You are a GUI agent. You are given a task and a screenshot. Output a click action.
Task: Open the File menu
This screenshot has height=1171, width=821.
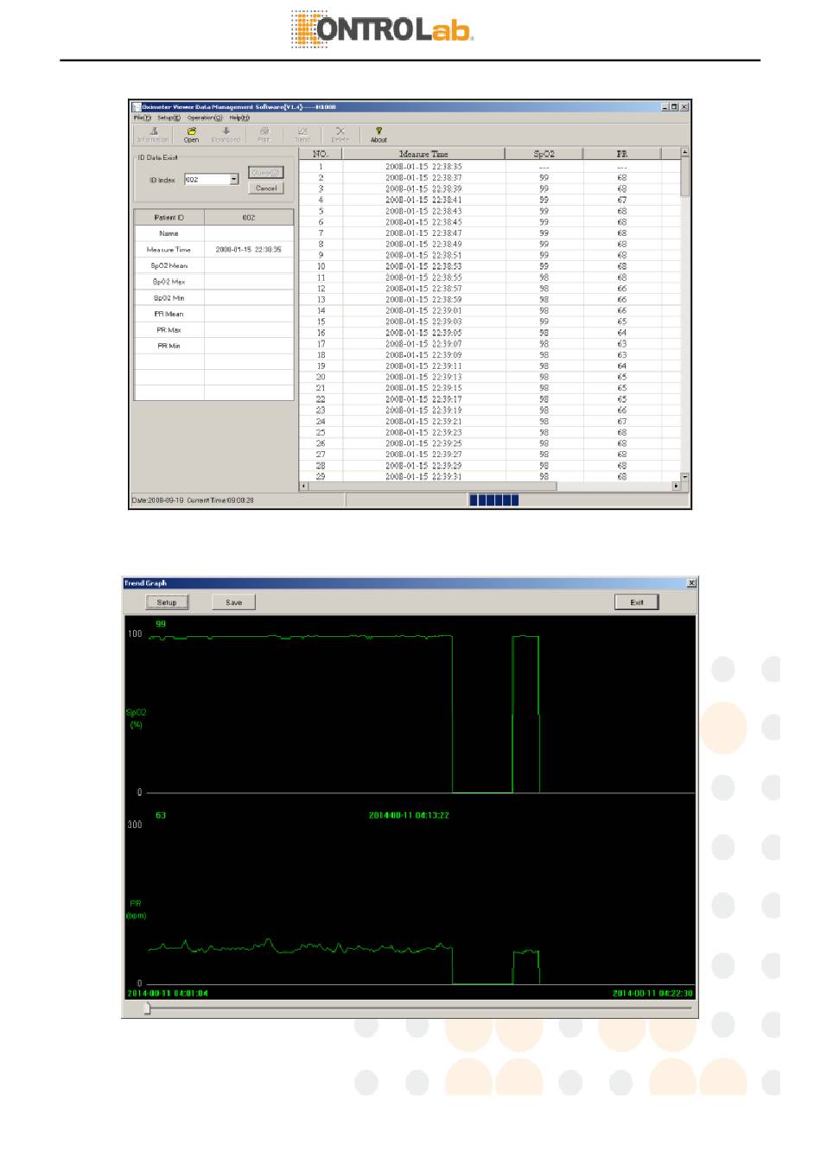click(142, 118)
